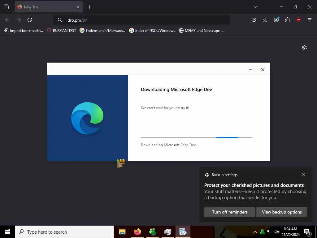Open the installer app icon in taskbar
Screen dimensions: 317x238
coord(183,232)
